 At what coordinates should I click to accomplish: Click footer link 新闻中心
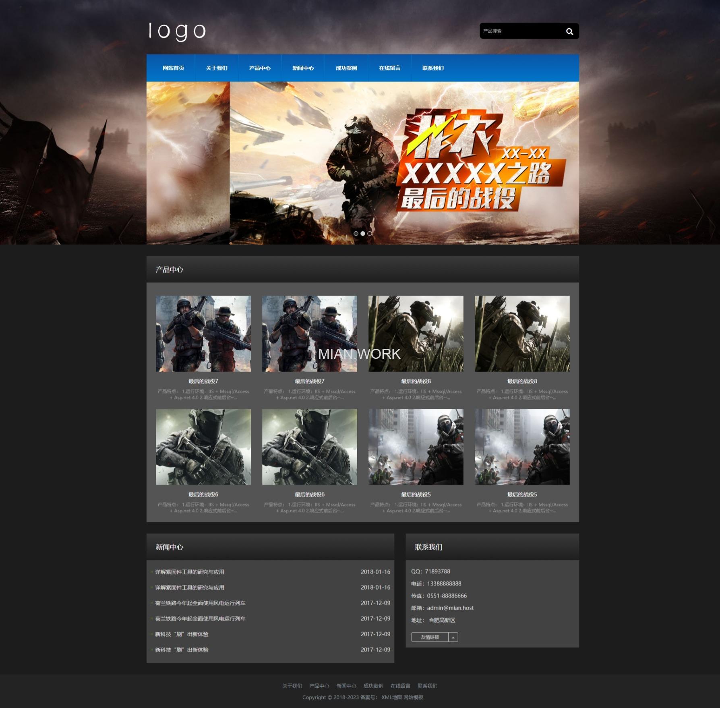coord(346,686)
